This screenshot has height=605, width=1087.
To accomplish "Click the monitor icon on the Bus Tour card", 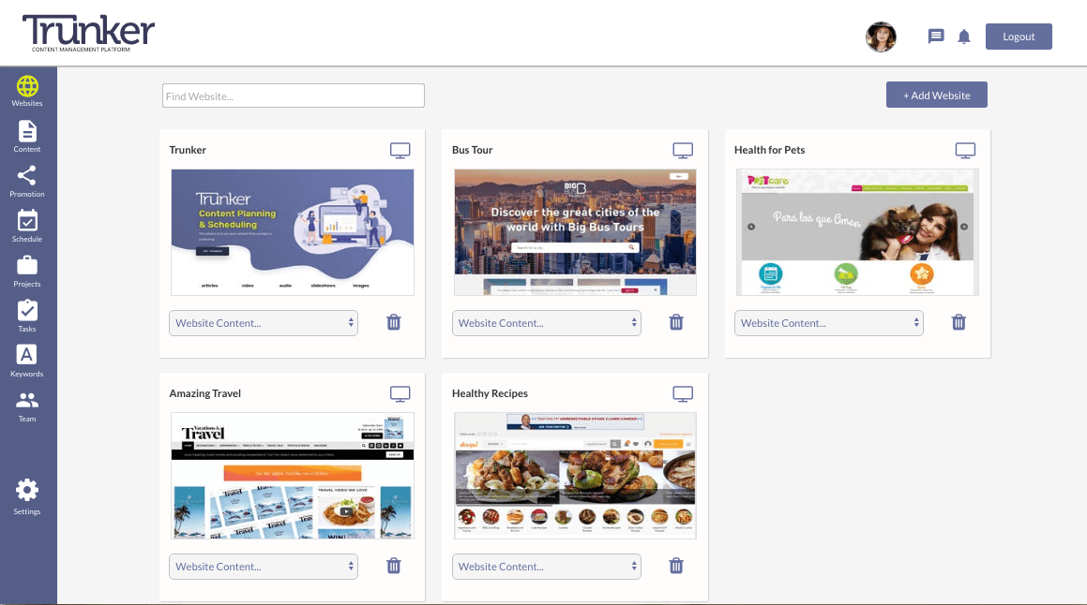I will pyautogui.click(x=683, y=150).
